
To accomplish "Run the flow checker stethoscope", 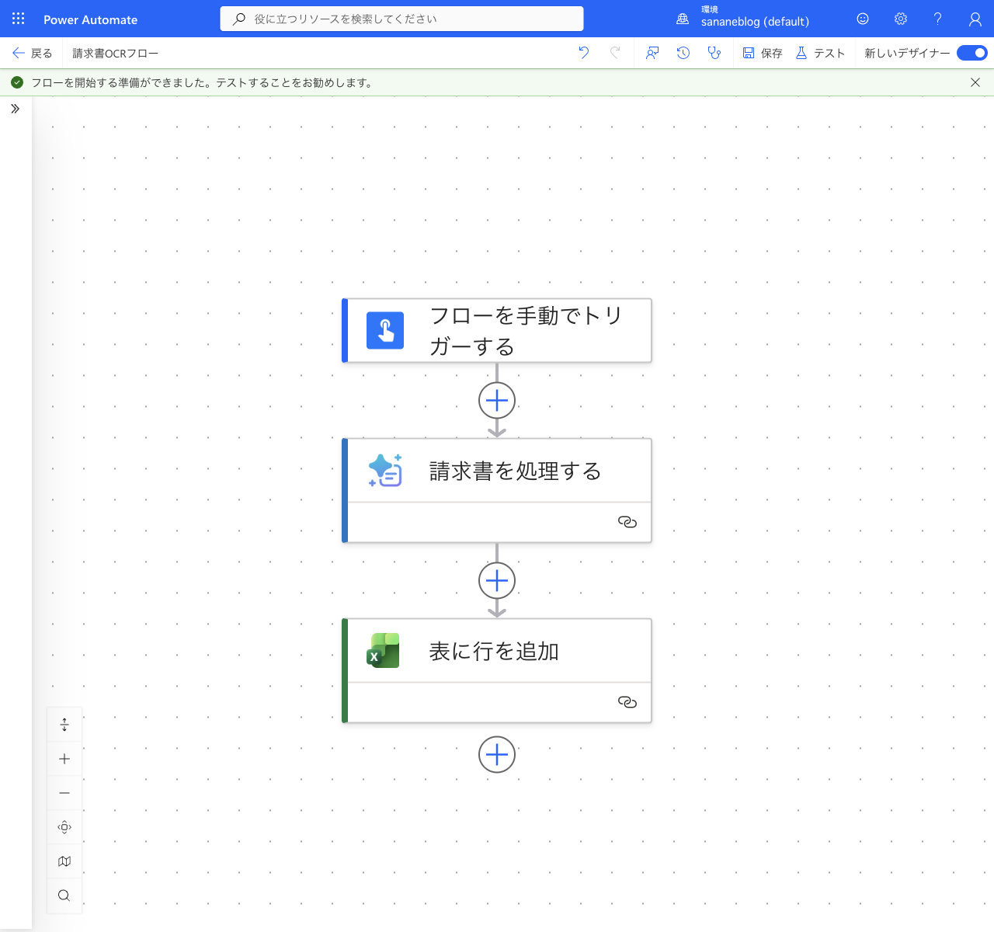I will (x=714, y=53).
